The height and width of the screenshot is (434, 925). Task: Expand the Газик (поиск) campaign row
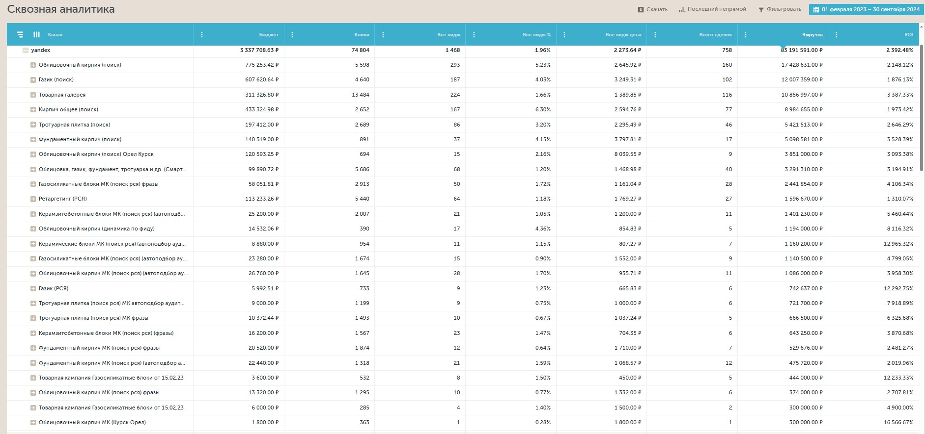pos(33,80)
